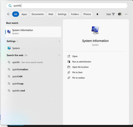Screen dimensions: 133x127
Task: Click Open file location
Action: pyautogui.click(x=80, y=67)
